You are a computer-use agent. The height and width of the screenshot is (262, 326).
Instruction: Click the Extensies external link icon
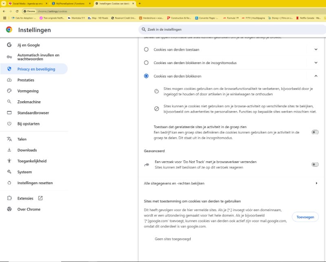40,198
